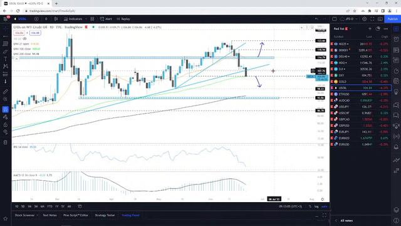Select the text annotation tool
This screenshot has height=226, width=401.
(x=6, y=59)
